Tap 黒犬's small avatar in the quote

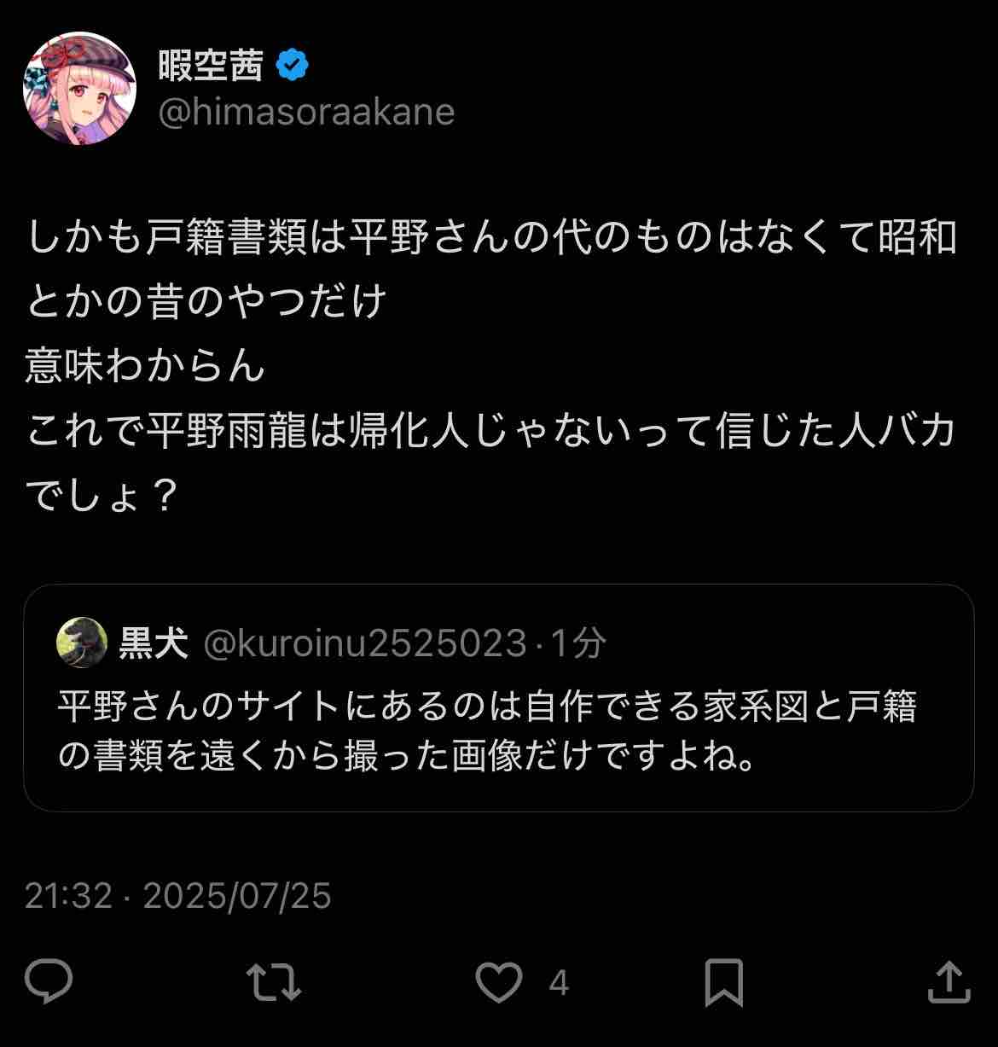(82, 643)
